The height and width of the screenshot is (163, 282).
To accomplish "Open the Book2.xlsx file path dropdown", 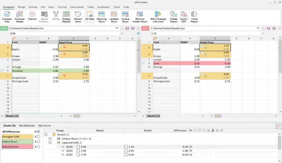I will point(258,28).
